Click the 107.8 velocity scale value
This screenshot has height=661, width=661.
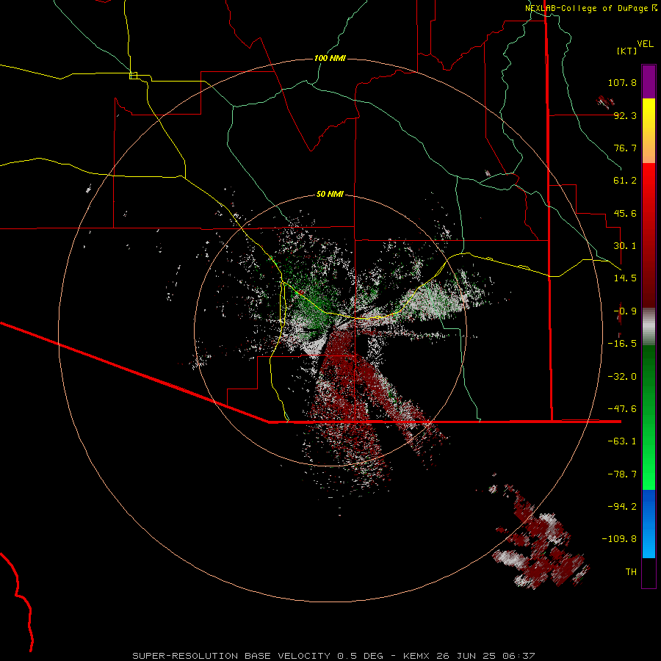click(622, 82)
